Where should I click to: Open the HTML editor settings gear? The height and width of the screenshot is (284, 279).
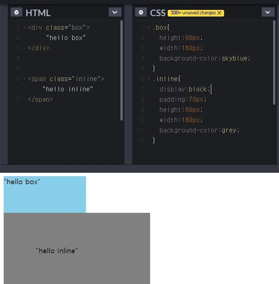(16, 12)
